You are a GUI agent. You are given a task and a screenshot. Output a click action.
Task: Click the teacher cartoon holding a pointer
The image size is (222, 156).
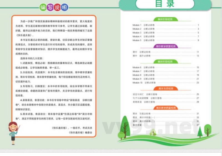14,133
